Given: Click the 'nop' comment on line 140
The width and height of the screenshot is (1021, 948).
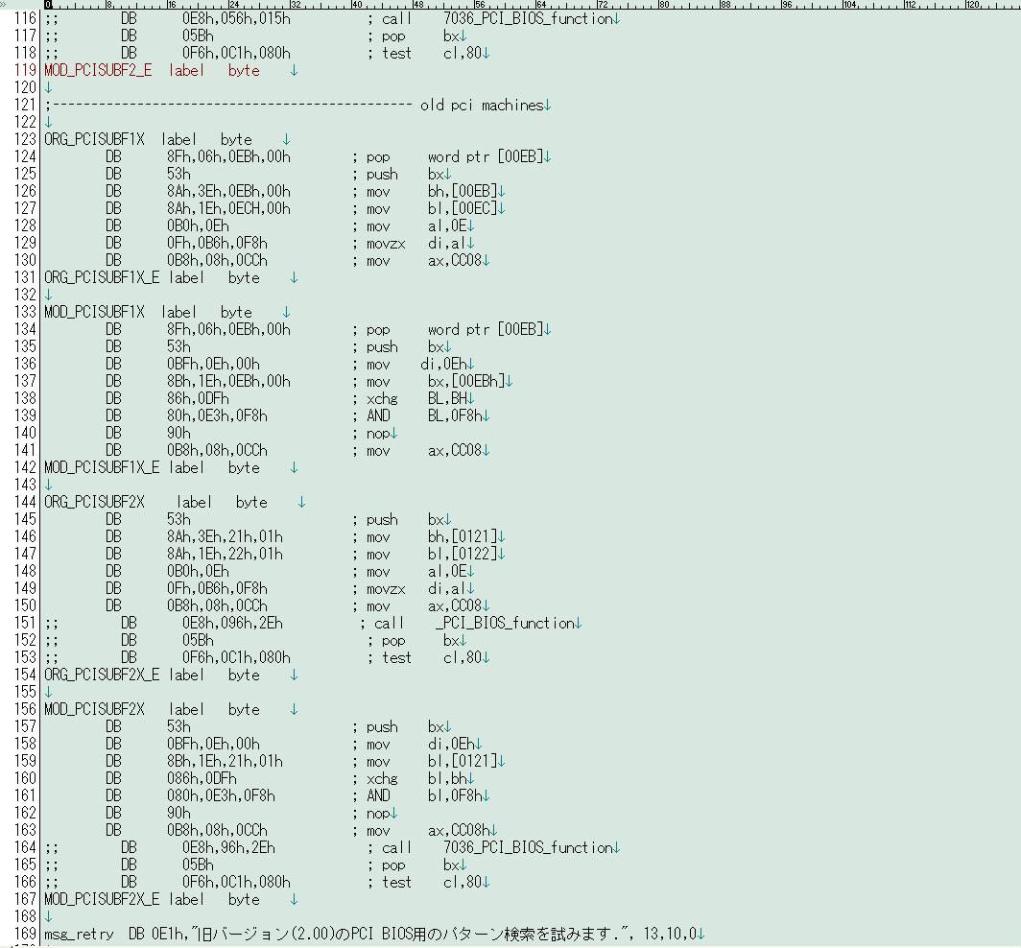Looking at the screenshot, I should coord(378,434).
